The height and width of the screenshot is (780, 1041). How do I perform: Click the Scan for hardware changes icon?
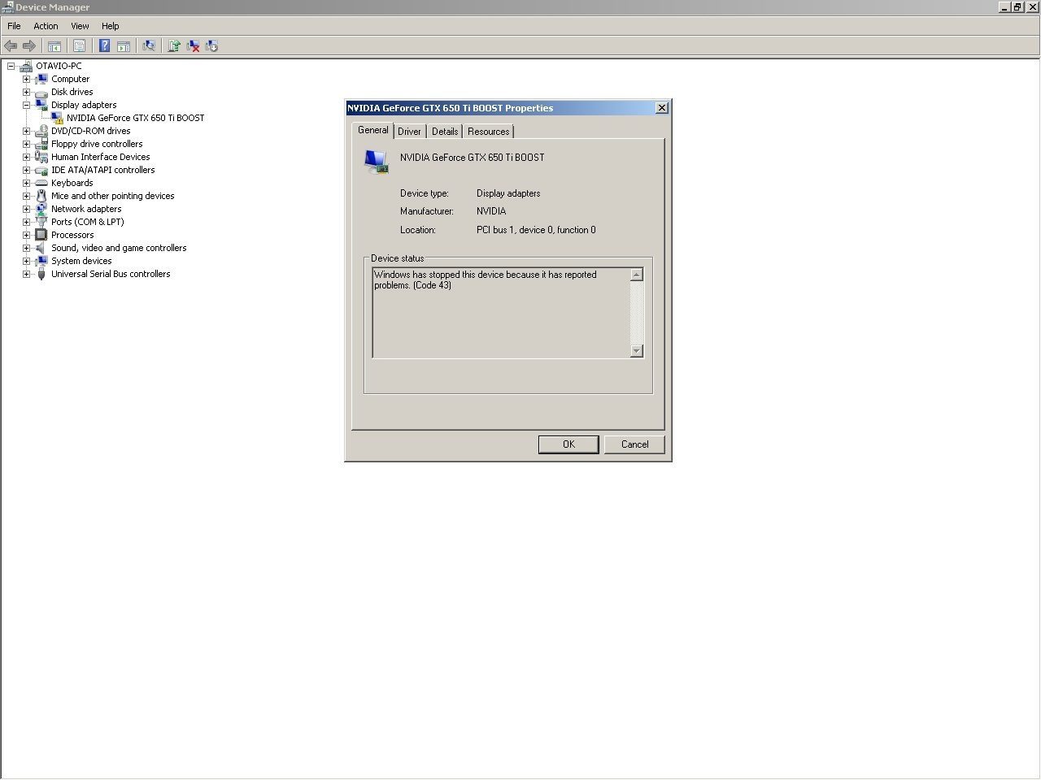click(x=149, y=46)
